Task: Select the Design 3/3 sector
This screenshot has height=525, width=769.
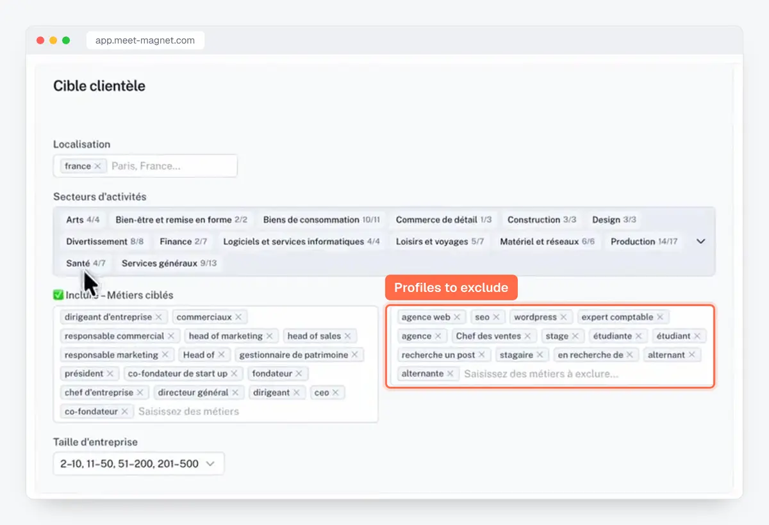Action: tap(614, 220)
